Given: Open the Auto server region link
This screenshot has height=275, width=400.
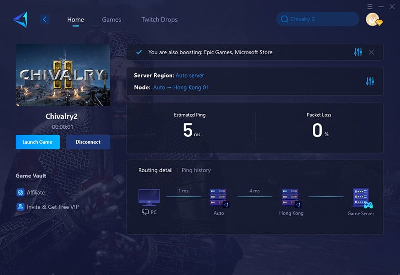Looking at the screenshot, I should coord(190,75).
